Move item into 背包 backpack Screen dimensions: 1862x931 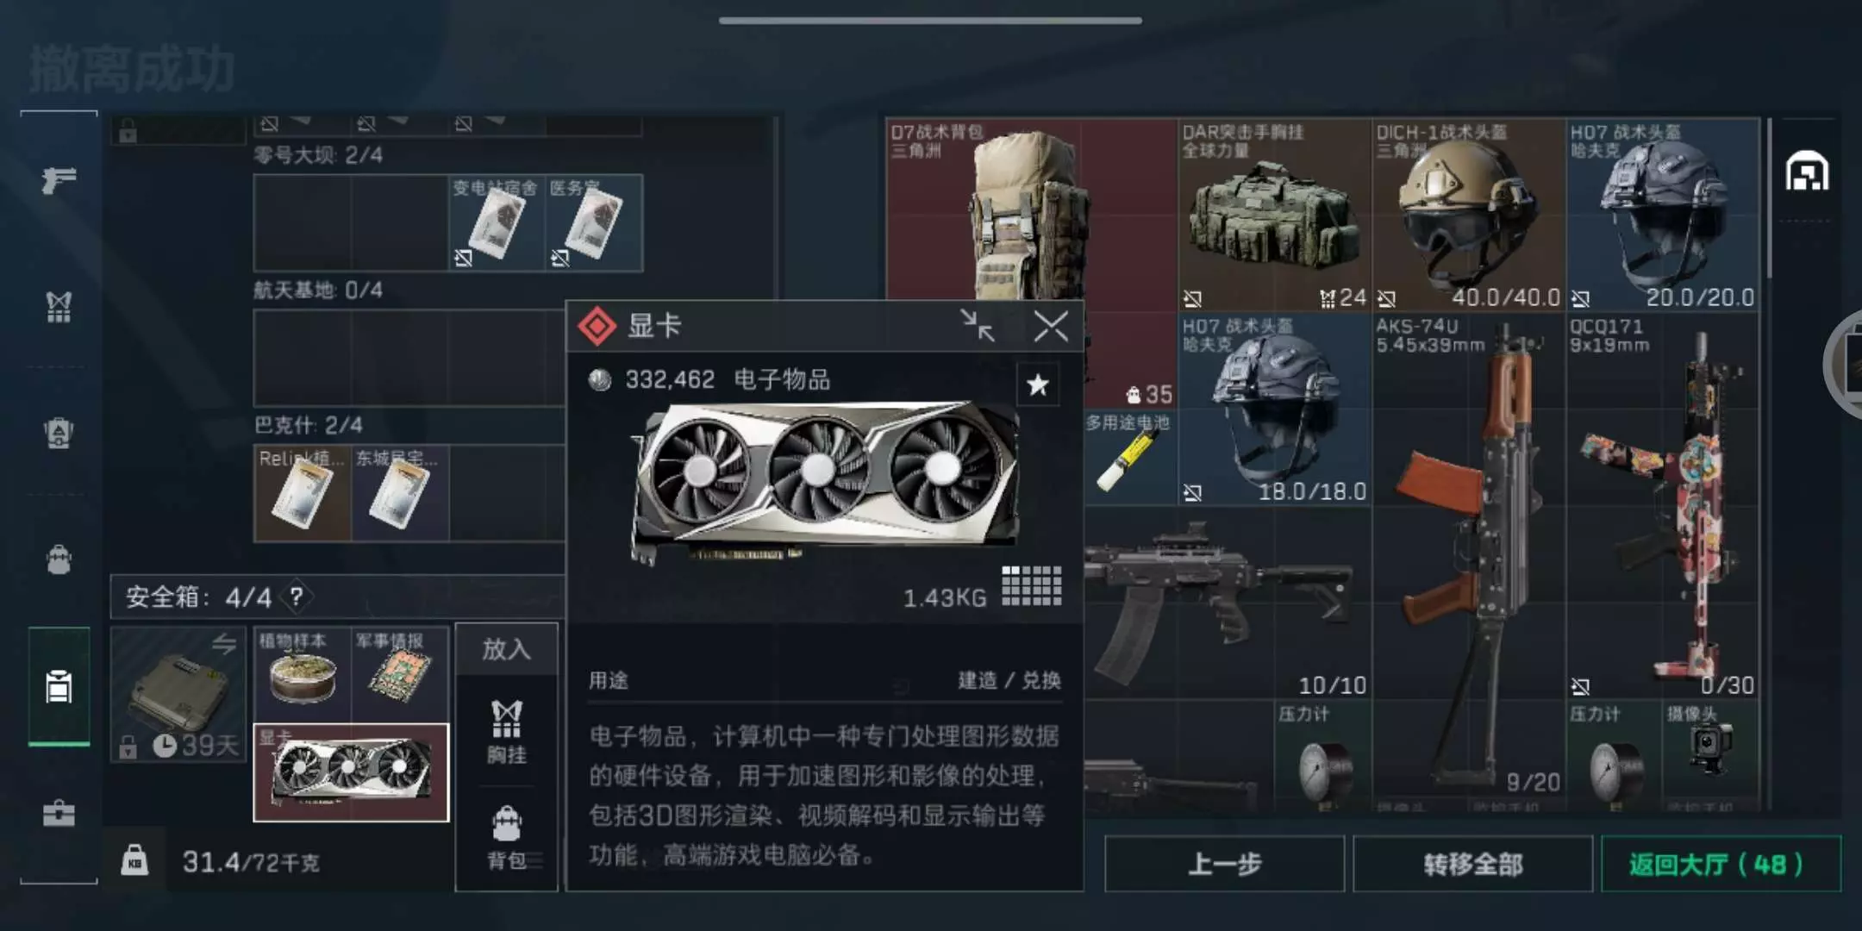(507, 836)
